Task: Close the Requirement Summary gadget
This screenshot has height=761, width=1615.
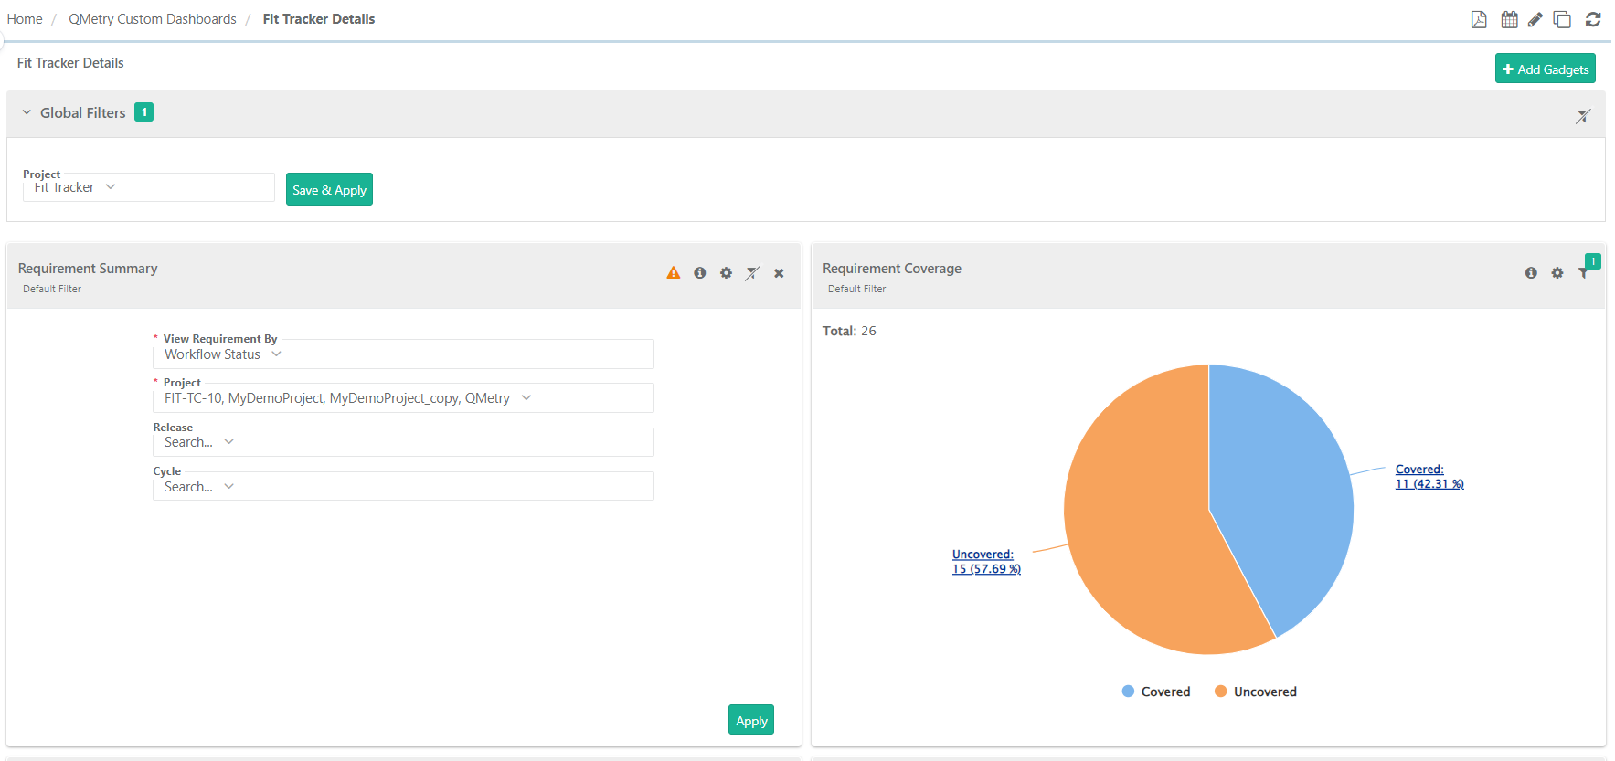Action: pos(779,273)
